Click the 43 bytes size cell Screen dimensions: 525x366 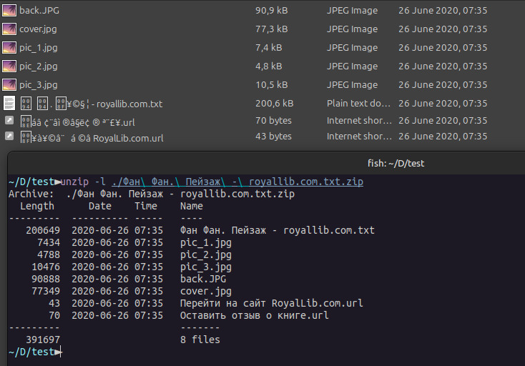(x=273, y=136)
